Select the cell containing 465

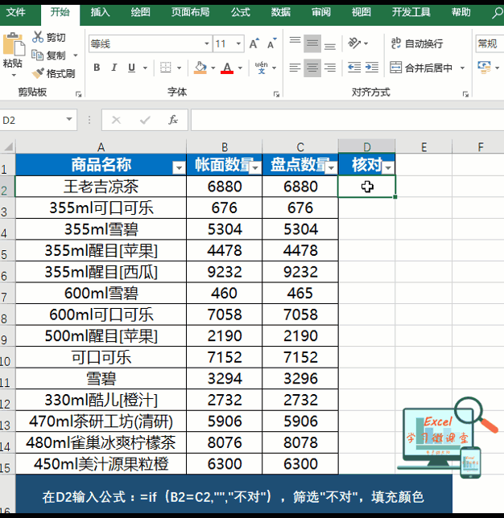300,294
